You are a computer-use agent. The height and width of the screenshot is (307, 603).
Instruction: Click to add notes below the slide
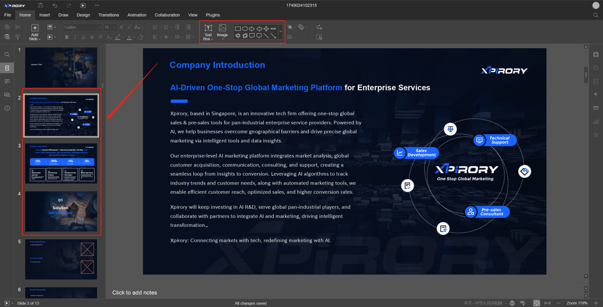pos(134,293)
